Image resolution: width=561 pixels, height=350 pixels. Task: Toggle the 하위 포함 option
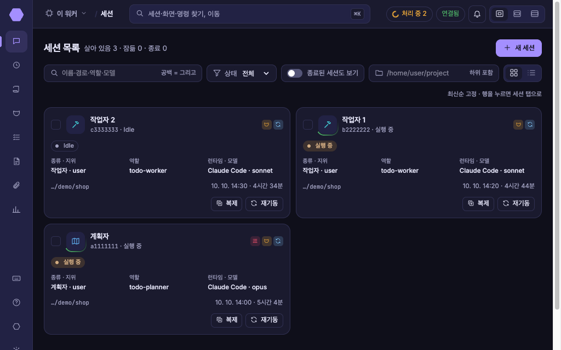[x=481, y=73]
